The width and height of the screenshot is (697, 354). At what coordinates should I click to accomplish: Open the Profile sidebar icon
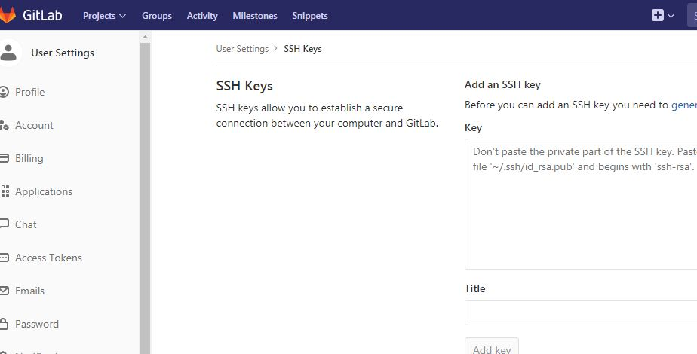click(5, 92)
